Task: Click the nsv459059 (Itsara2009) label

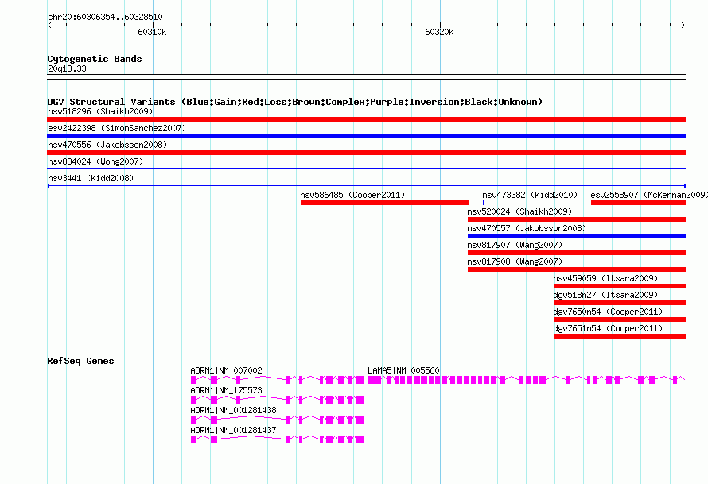Action: [x=605, y=278]
